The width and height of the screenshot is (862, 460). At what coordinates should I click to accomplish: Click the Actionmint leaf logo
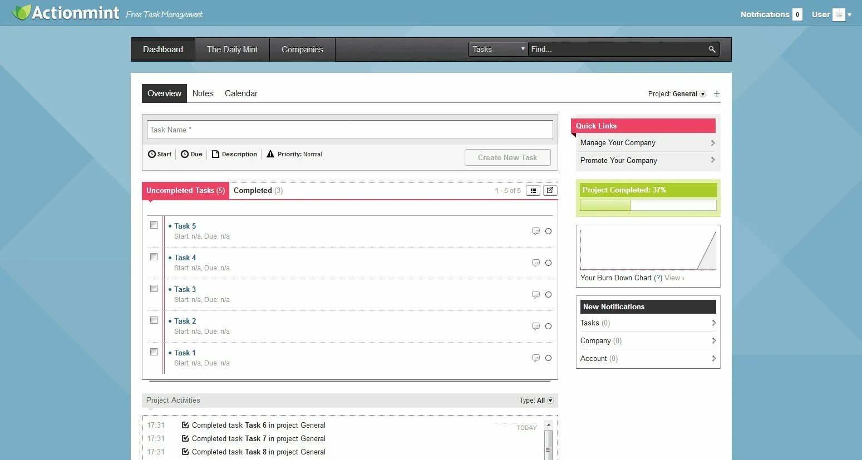pos(21,12)
